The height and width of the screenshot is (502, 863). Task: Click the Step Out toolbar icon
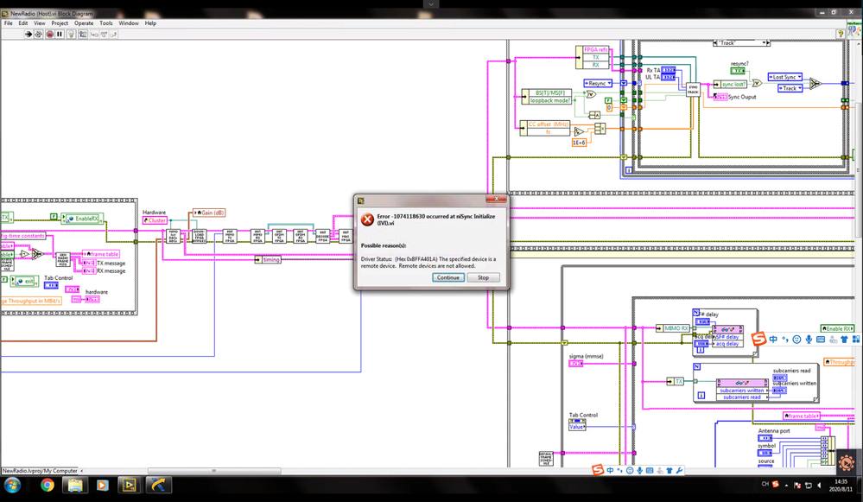(x=113, y=34)
